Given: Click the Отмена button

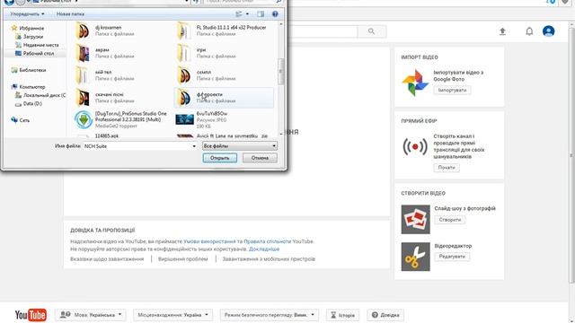Looking at the screenshot, I should (x=260, y=158).
